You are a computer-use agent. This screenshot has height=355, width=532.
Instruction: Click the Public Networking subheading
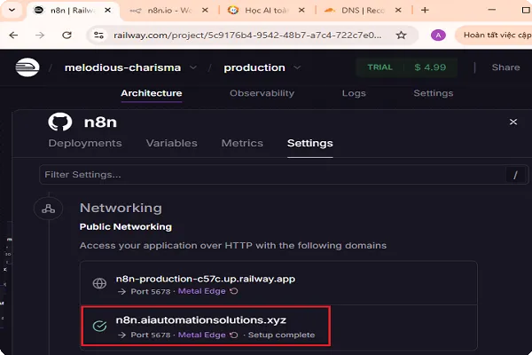pos(126,227)
